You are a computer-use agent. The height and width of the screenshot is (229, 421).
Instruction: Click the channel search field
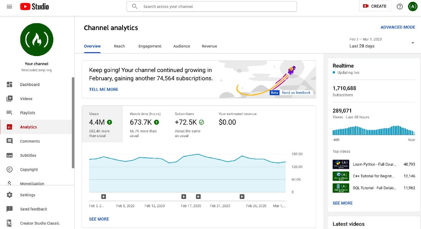click(212, 7)
